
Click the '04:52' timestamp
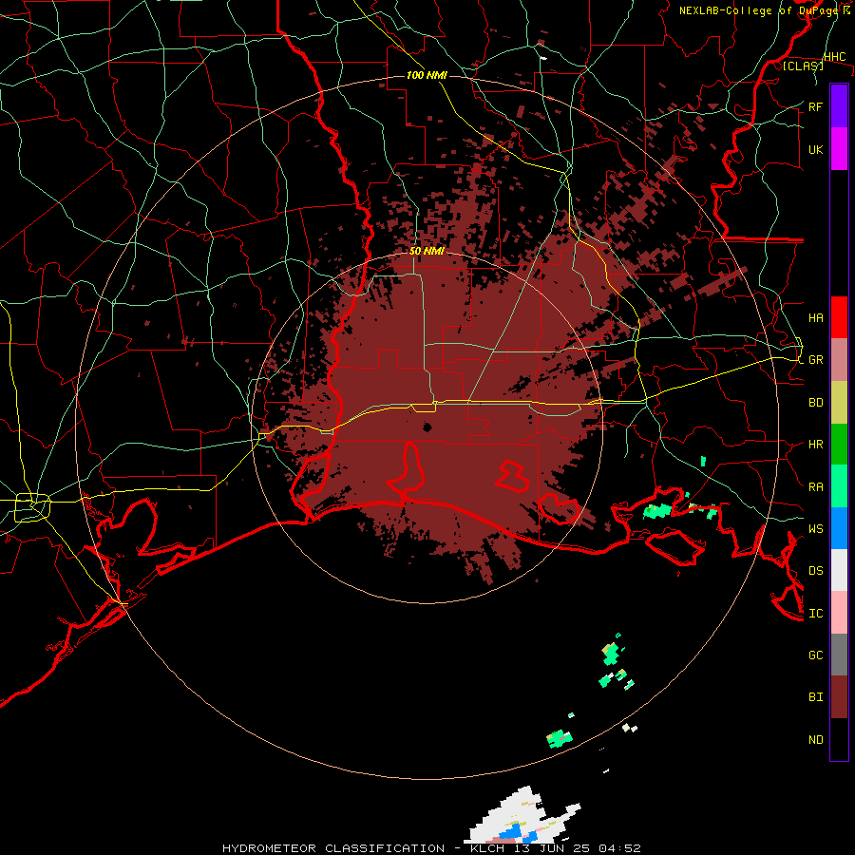point(618,848)
